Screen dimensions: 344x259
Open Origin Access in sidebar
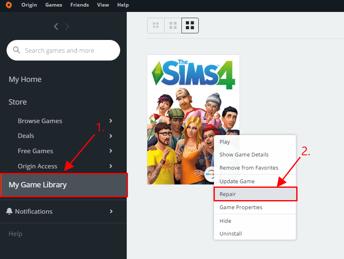click(x=37, y=166)
